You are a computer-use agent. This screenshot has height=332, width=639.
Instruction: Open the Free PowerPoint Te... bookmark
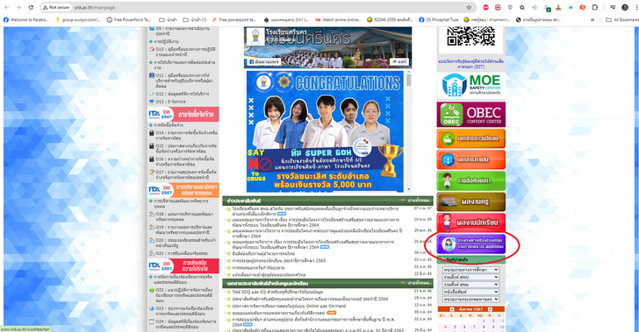coord(129,19)
